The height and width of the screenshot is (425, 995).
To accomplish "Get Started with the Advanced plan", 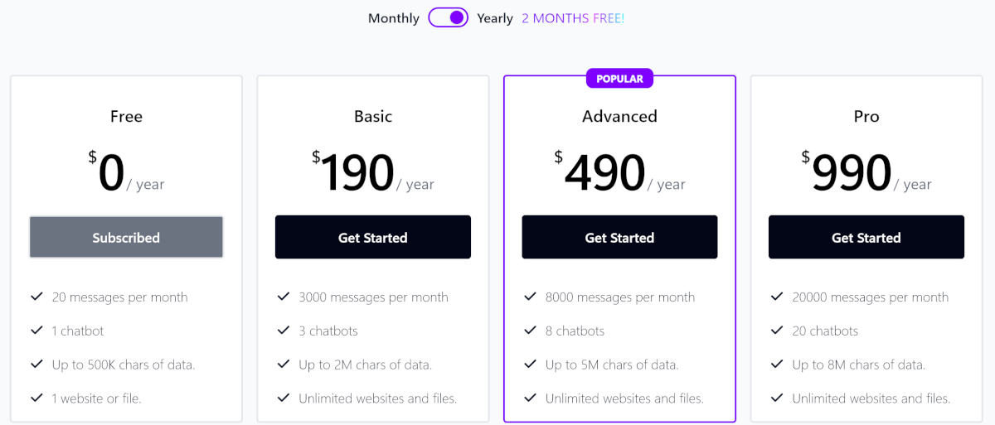I will point(619,238).
